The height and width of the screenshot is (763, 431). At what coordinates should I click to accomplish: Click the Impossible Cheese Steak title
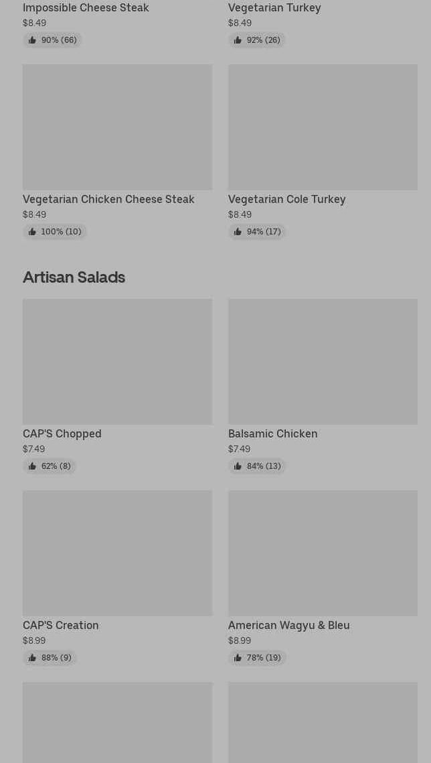(x=86, y=7)
